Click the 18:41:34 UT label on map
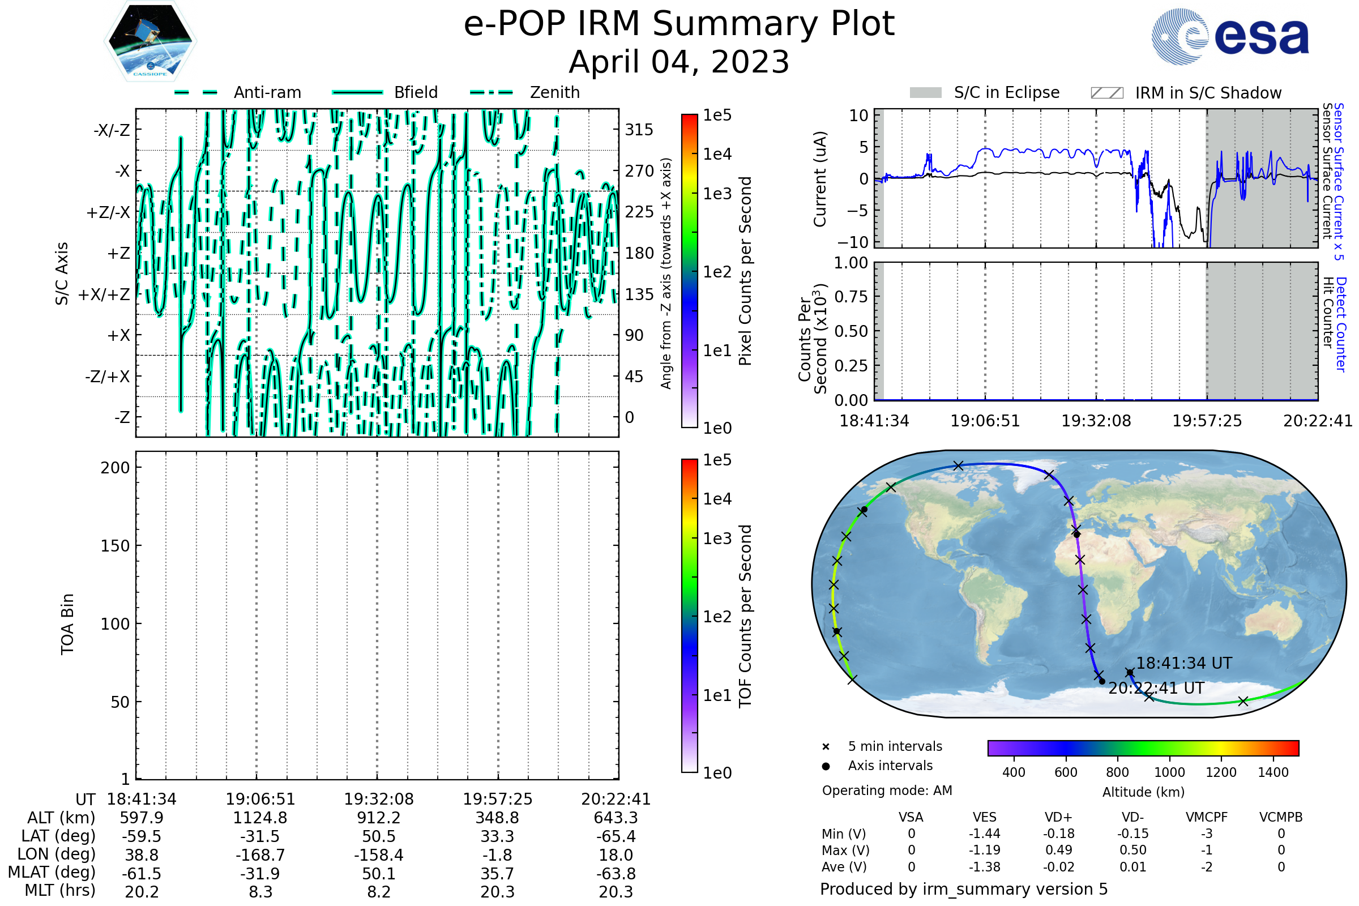The width and height of the screenshot is (1359, 906). [x=1184, y=663]
